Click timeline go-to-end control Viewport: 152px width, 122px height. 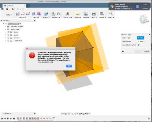pyautogui.click(x=14, y=119)
